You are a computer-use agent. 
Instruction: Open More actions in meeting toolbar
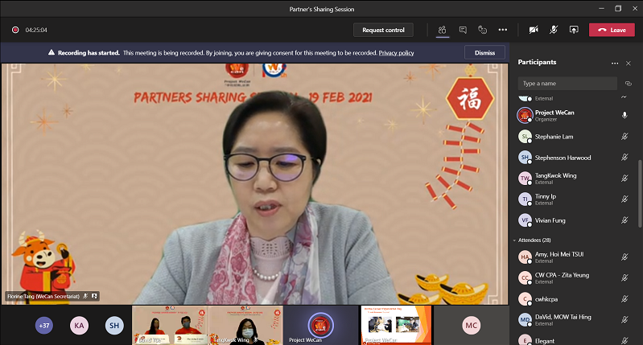coord(503,30)
